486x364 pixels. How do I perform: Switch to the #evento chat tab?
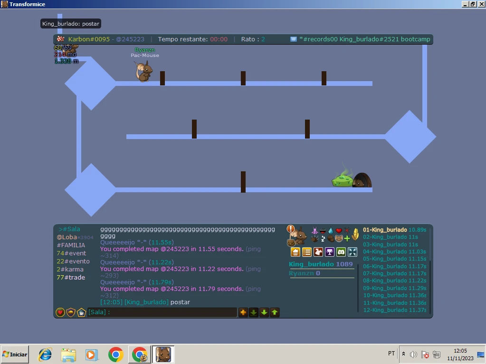point(73,261)
